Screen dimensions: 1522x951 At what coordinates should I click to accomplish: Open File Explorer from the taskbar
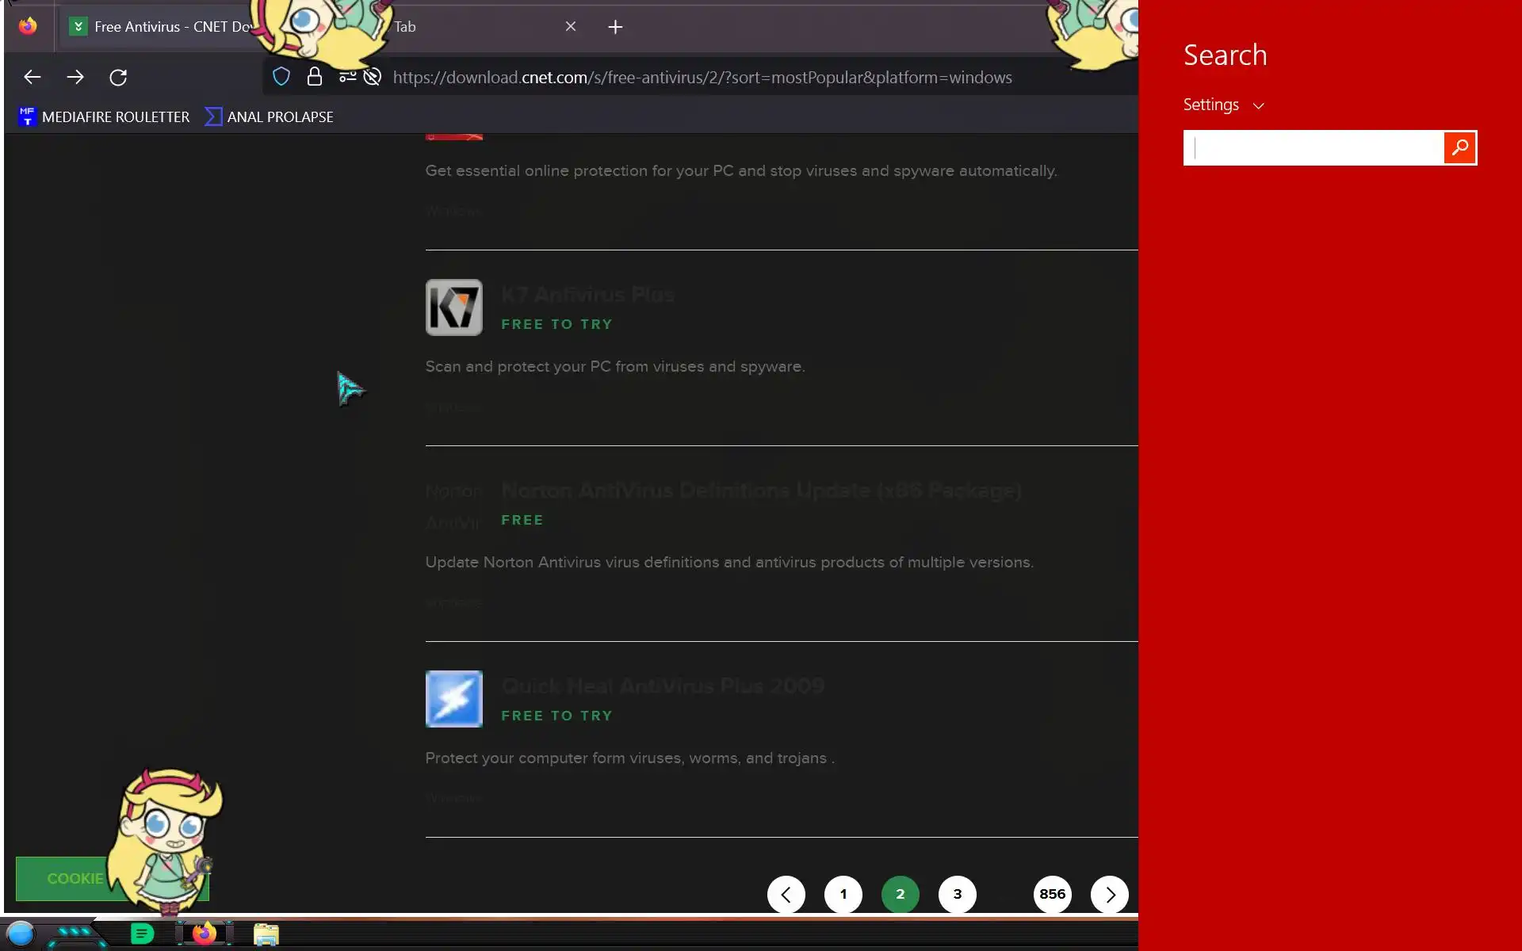click(266, 934)
